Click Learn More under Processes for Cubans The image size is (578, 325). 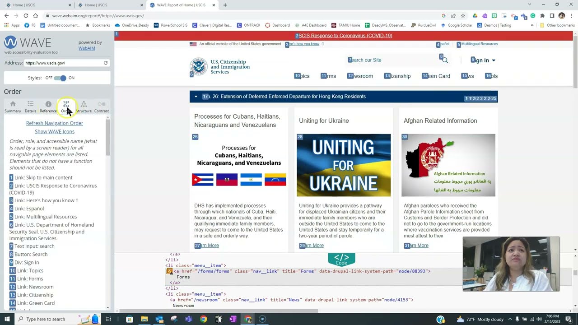[206, 246]
